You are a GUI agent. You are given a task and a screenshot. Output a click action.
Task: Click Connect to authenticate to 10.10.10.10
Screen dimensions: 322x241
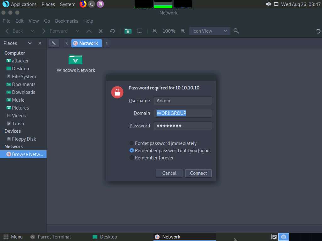tap(198, 173)
